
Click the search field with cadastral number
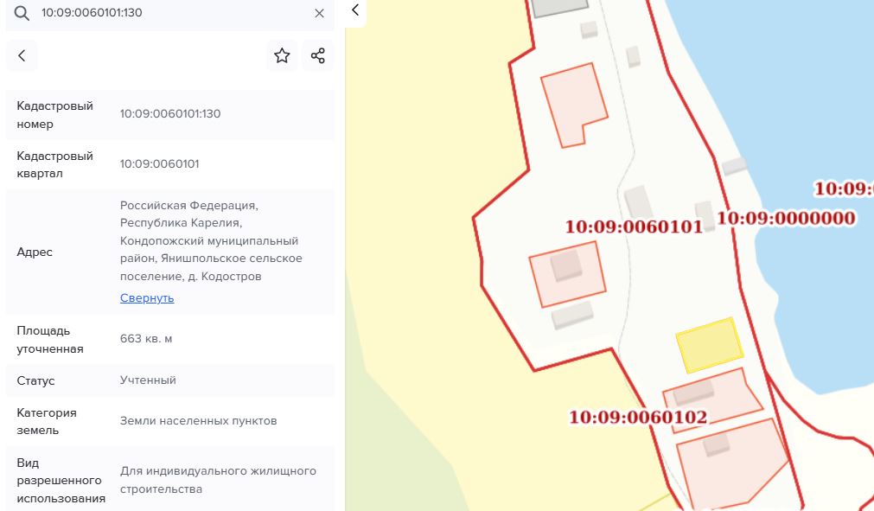click(170, 13)
